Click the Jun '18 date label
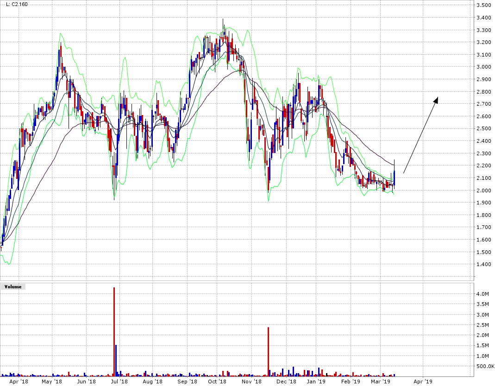Image resolution: width=495 pixels, height=388 pixels. click(x=86, y=382)
